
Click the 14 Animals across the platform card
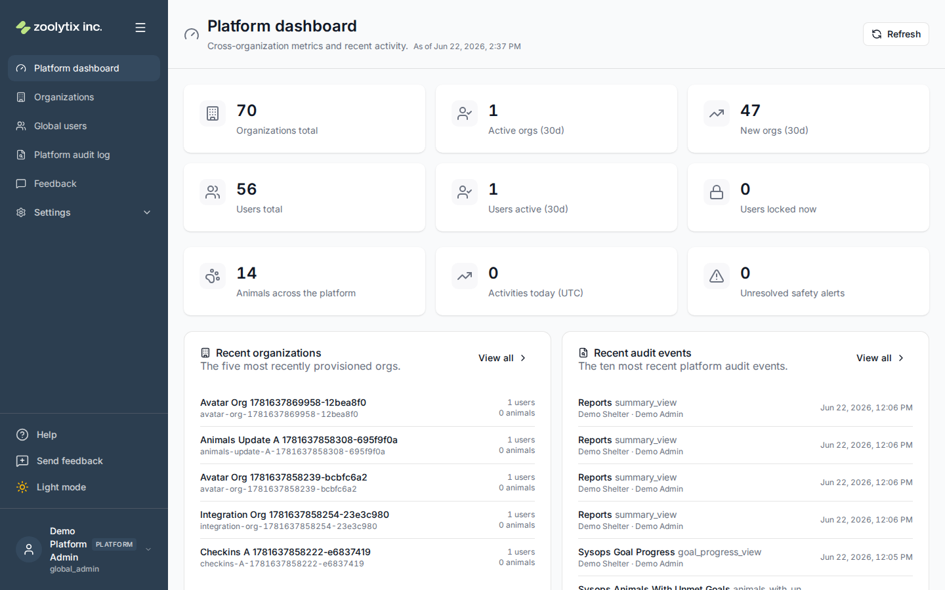(x=304, y=281)
